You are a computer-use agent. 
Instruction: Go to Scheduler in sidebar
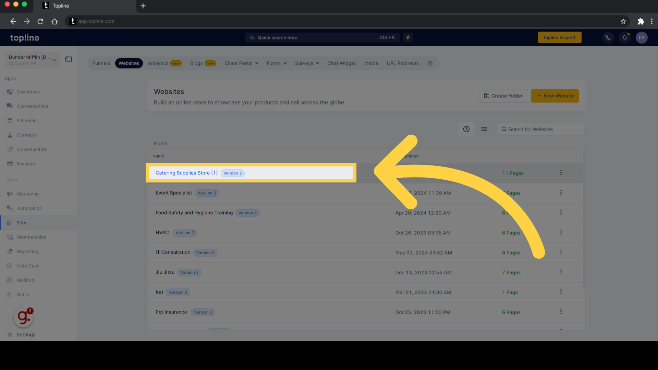[27, 121]
